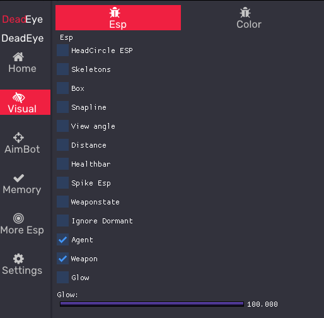The width and height of the screenshot is (324, 318).
Task: Click the Glow intensity slider bar
Action: click(x=152, y=304)
